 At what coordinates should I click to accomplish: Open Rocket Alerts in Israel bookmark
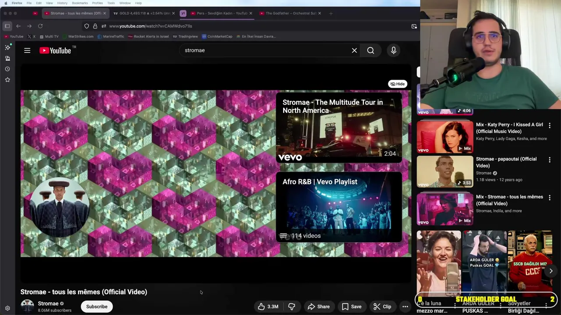[148, 36]
